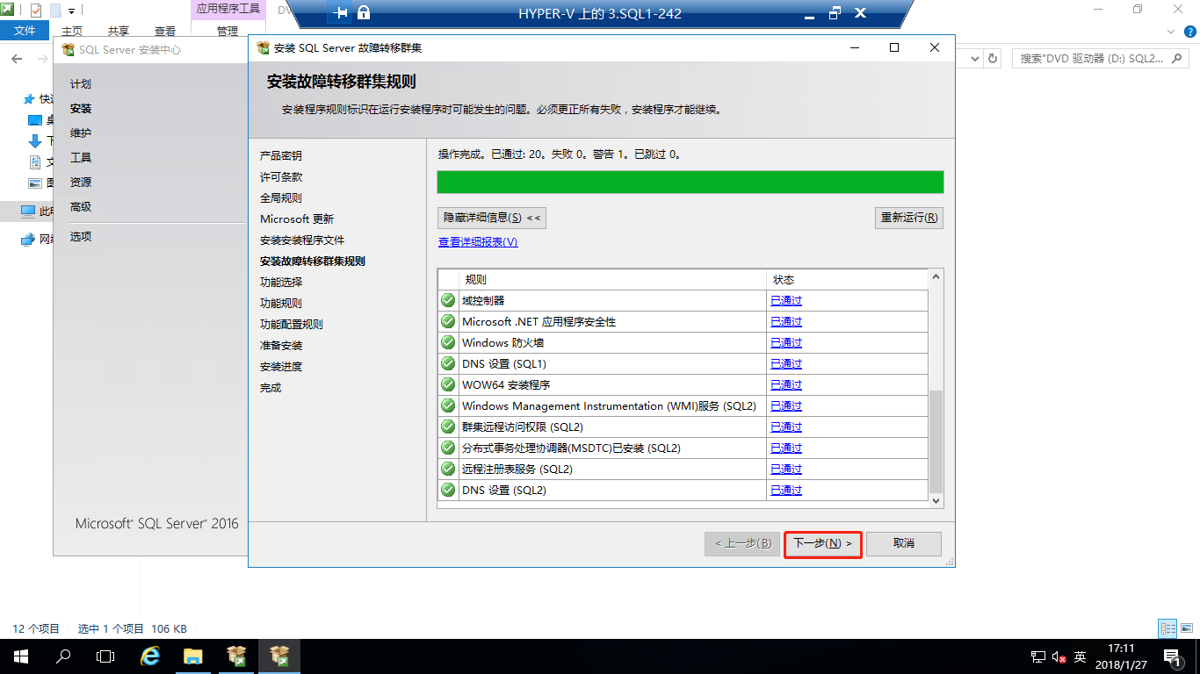Open 已通过 status for 域控制器 rule
Screen dimensions: 1200x674
(x=786, y=301)
